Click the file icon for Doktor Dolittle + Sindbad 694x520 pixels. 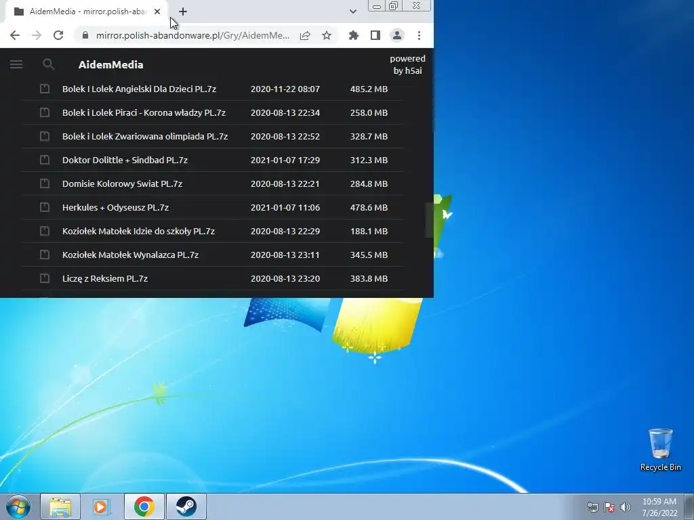click(x=45, y=160)
